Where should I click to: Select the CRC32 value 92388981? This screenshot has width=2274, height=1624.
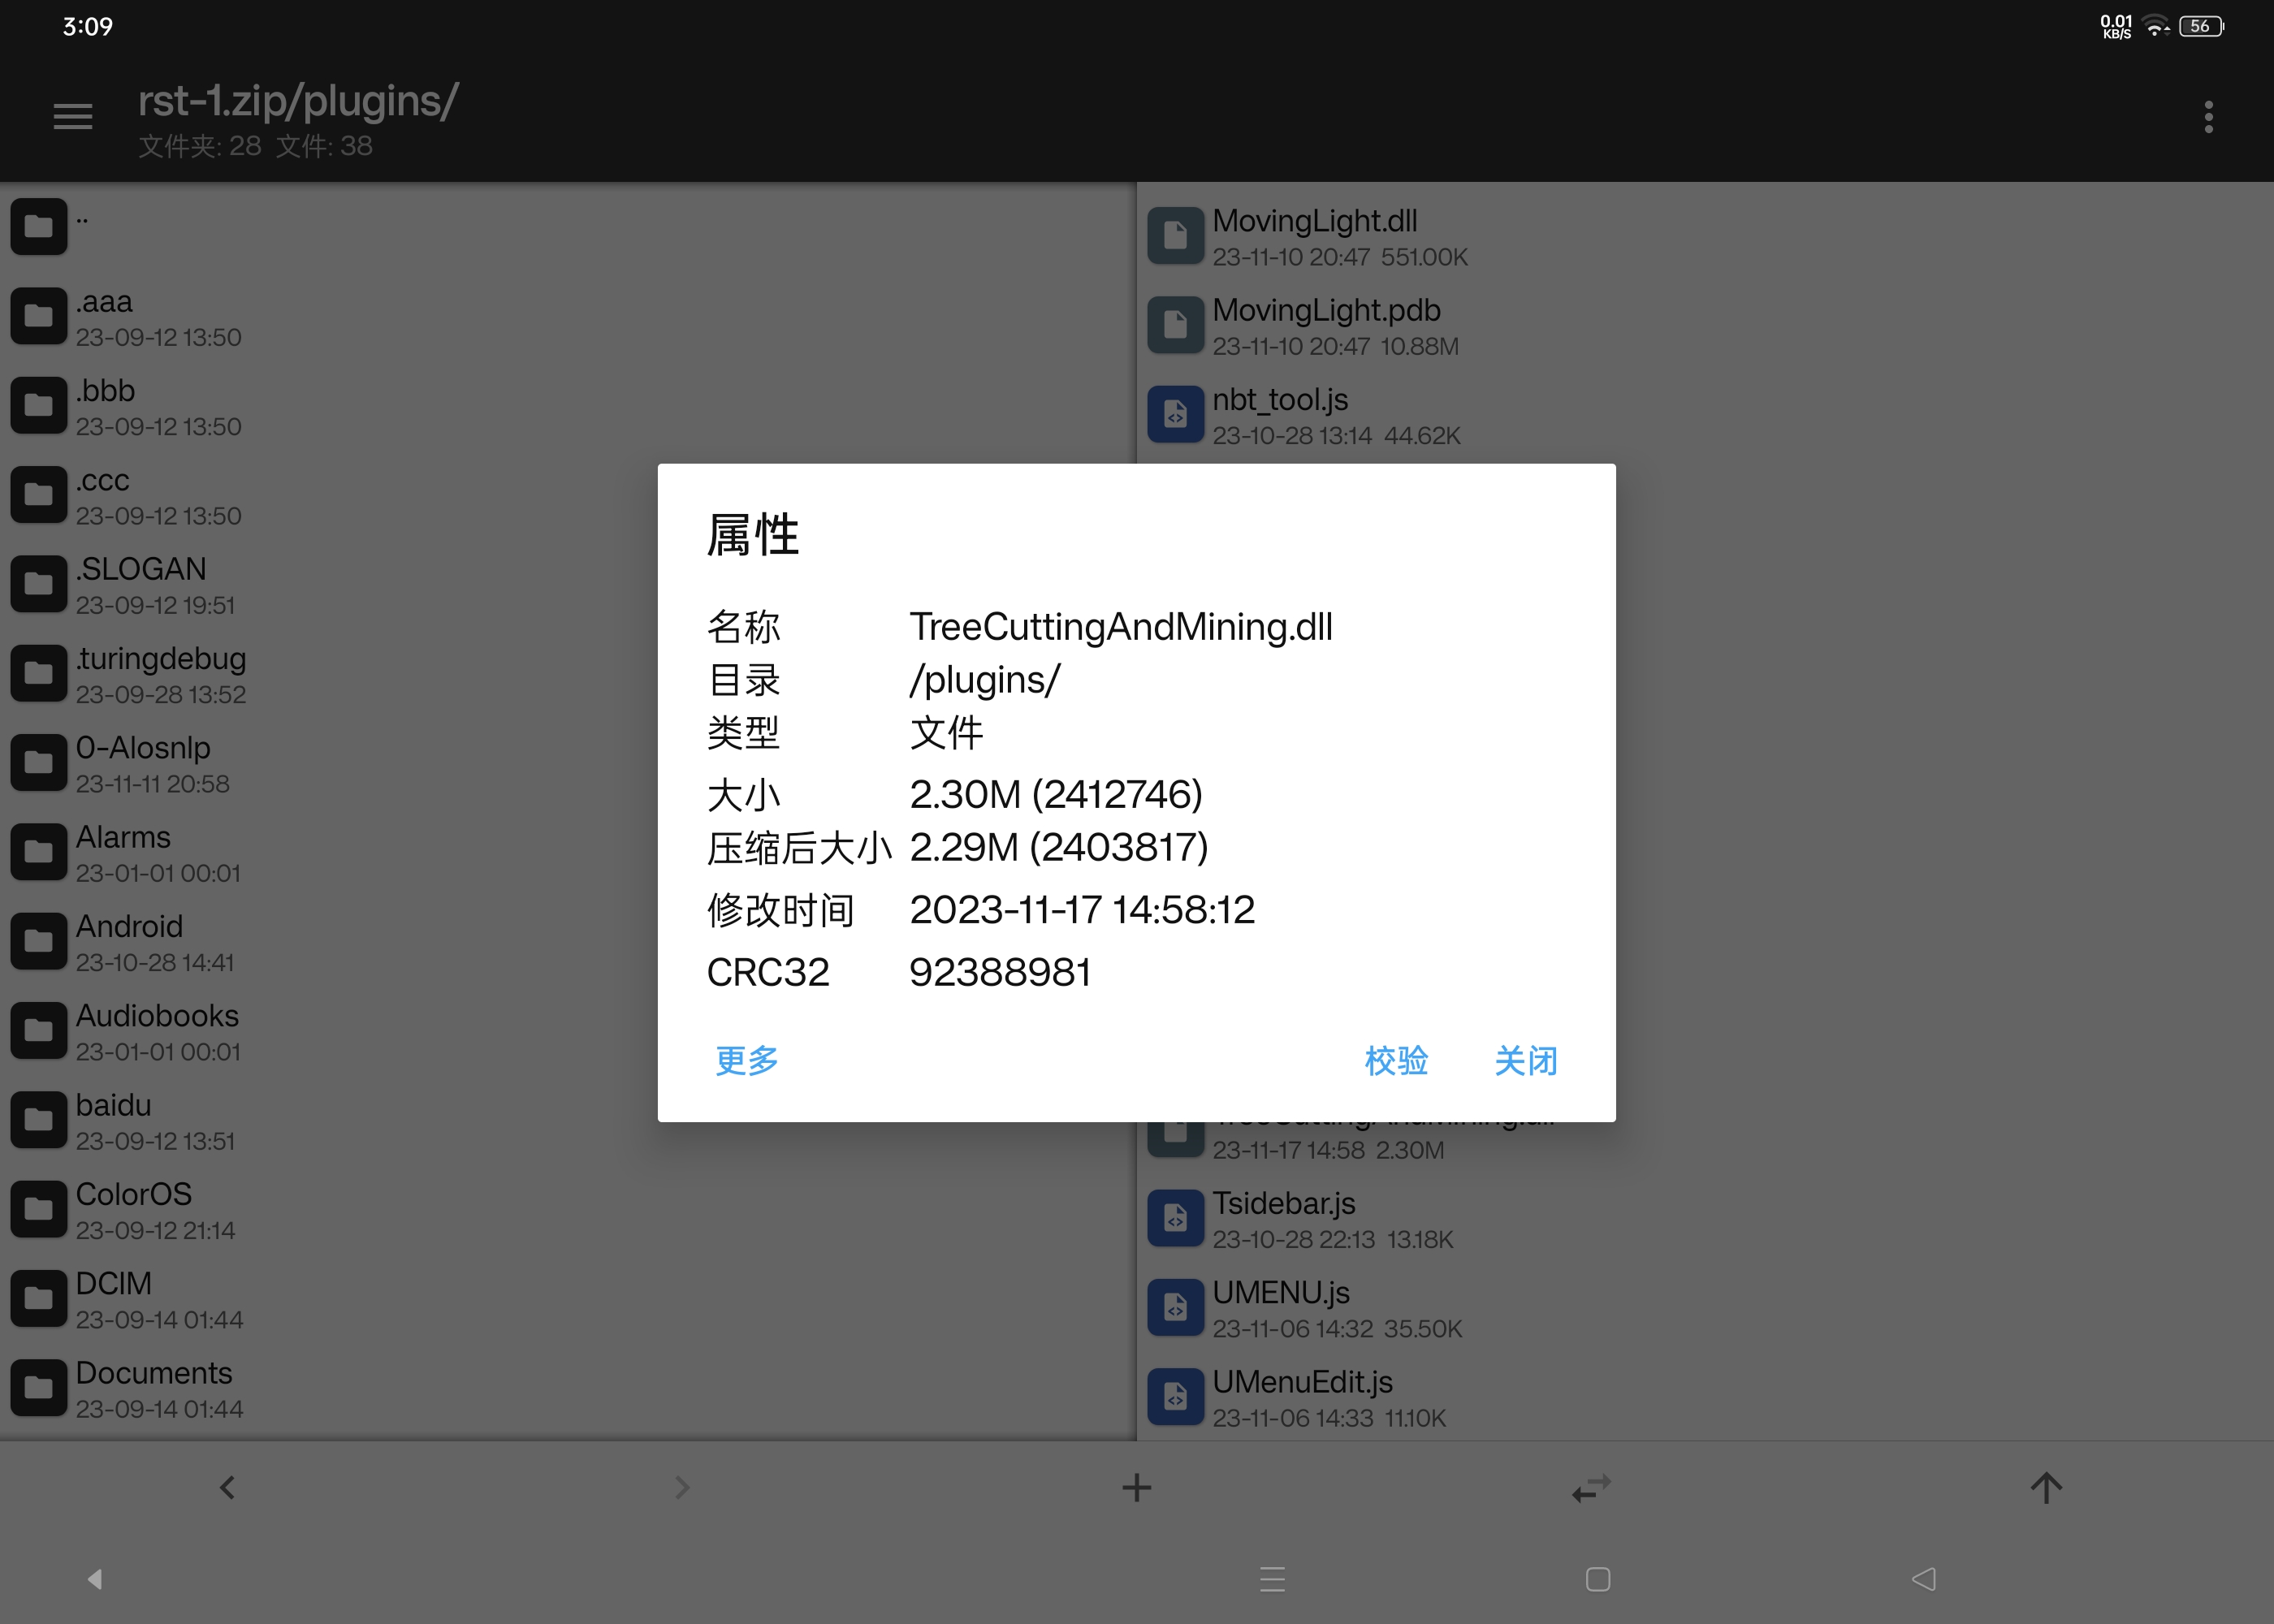point(1000,972)
